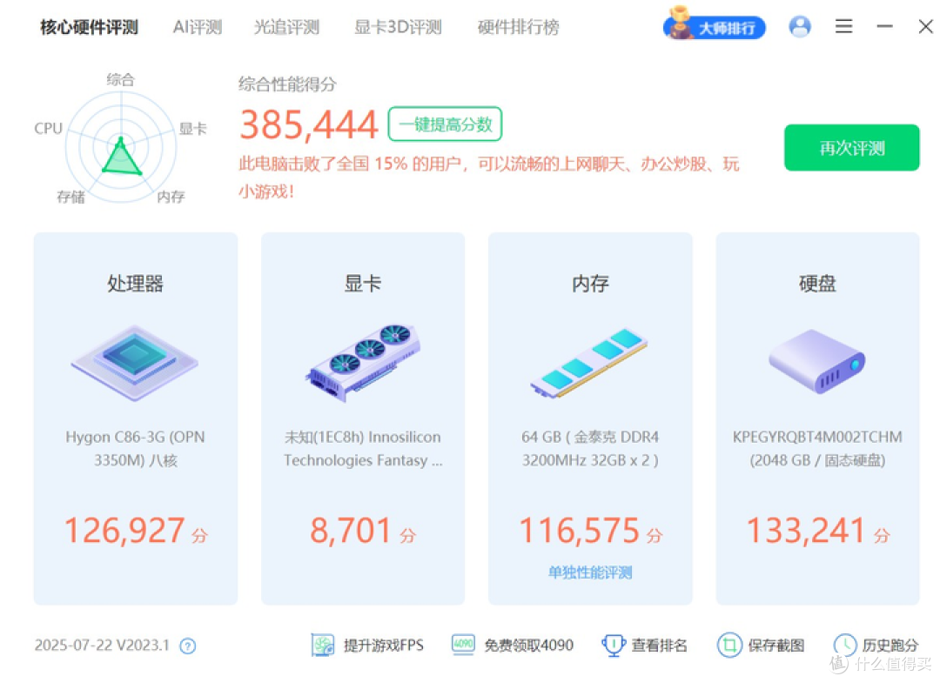Image resolution: width=940 pixels, height=683 pixels.
Task: Click the 64 GB 金泰克 DDR4 description
Action: 590,449
